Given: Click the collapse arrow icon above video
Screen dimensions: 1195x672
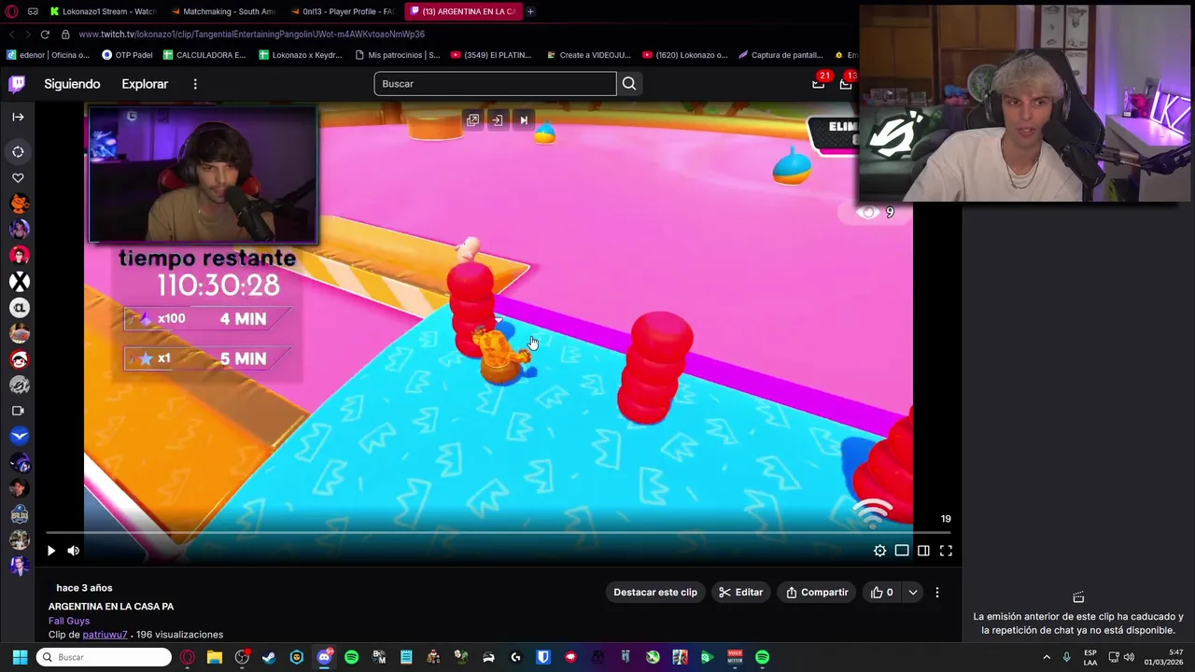Looking at the screenshot, I should pos(498,120).
